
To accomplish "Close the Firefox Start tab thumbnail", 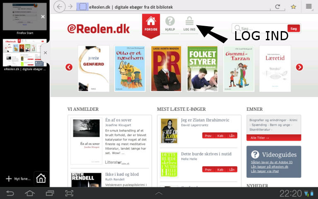I will point(43,17).
